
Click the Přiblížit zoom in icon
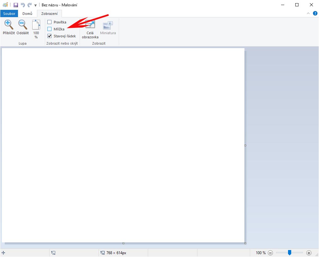click(x=9, y=25)
